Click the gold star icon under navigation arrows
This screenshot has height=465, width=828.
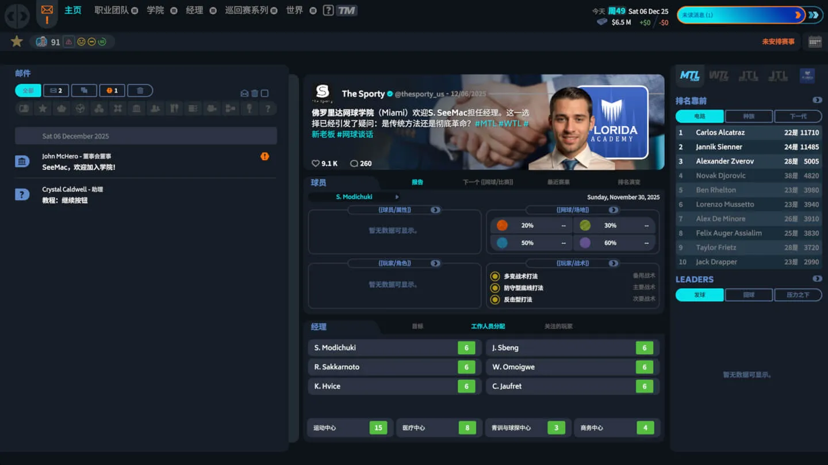(x=17, y=41)
